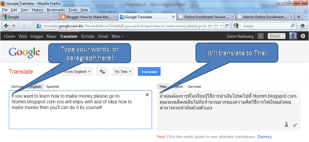Close the Google Translate tab
309x142 pixels.
point(173,17)
